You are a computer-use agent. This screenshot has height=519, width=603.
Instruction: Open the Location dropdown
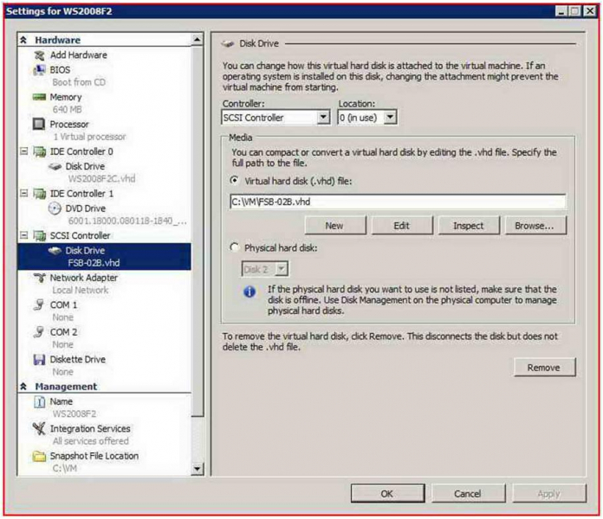[x=390, y=117]
